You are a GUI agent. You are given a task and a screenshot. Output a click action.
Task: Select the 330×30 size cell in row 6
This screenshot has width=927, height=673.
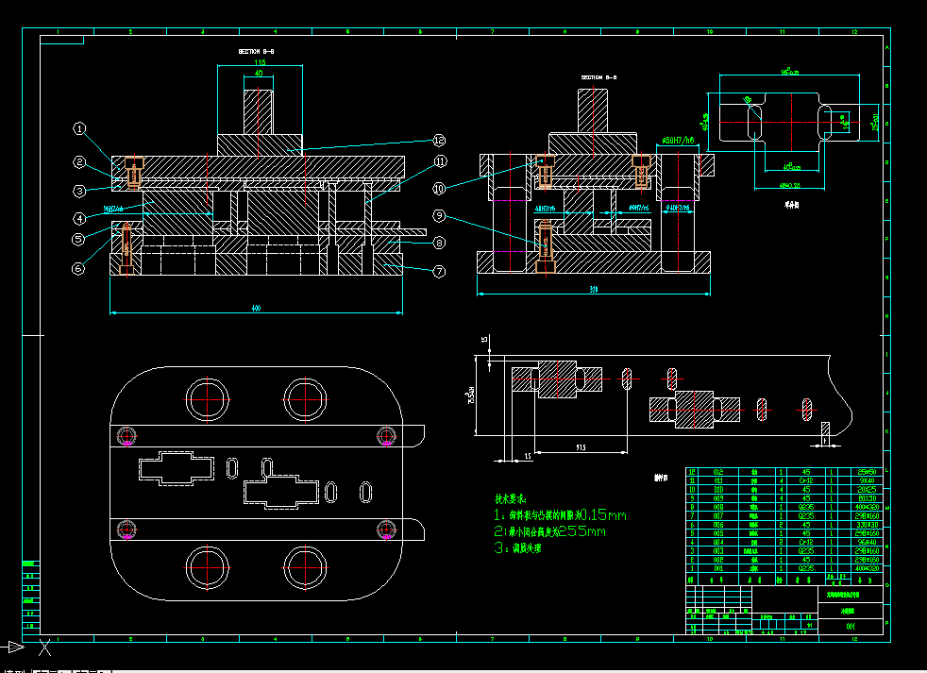point(867,525)
